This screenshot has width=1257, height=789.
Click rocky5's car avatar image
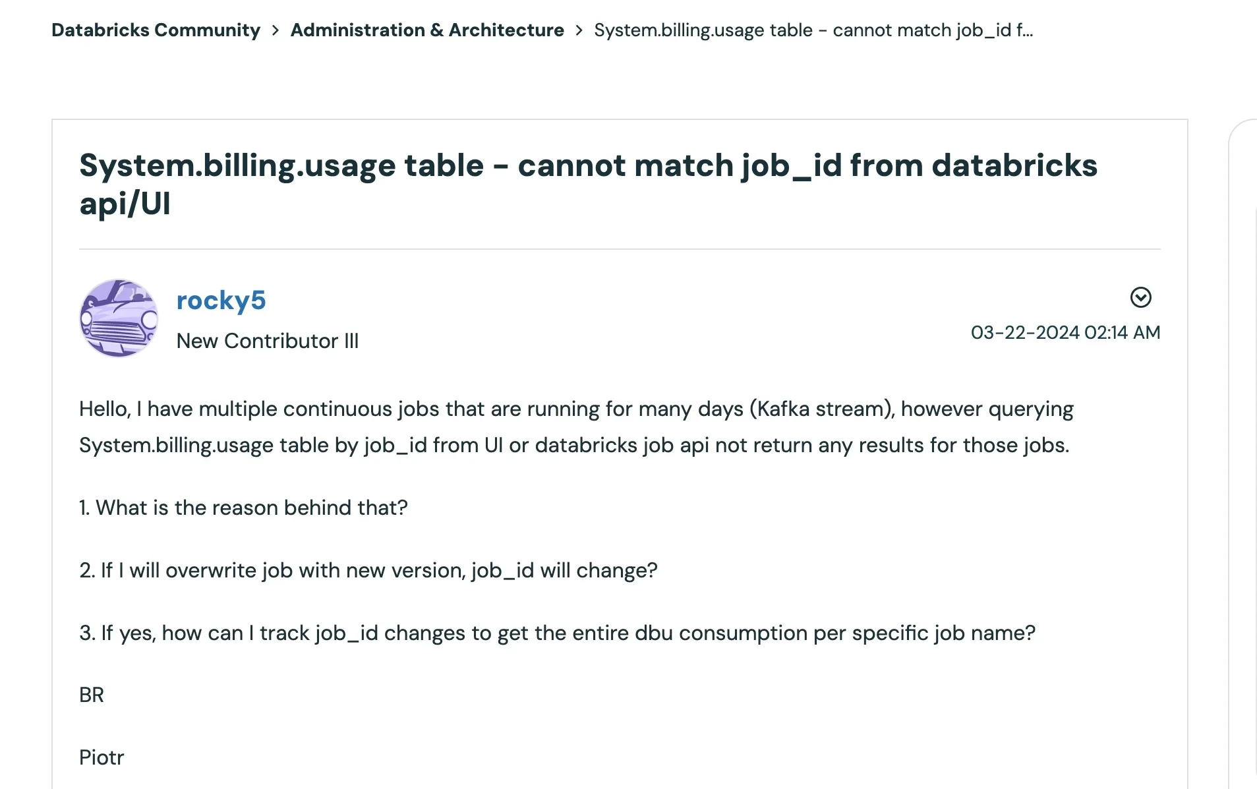pyautogui.click(x=119, y=318)
